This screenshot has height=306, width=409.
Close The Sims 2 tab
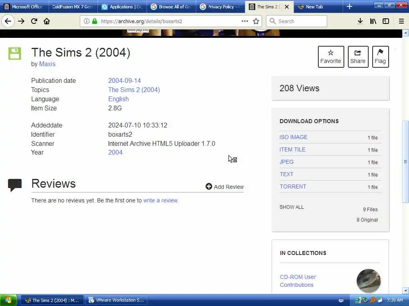(287, 7)
